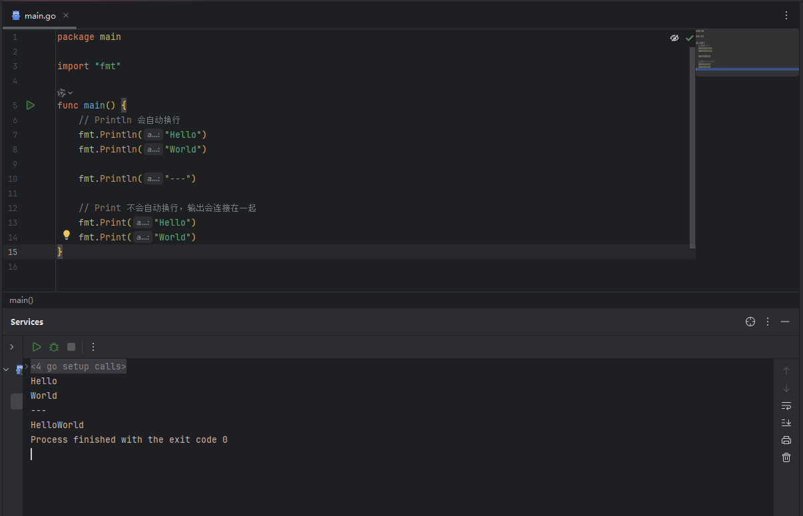Expand parameter hint before "---" on line 10
The width and height of the screenshot is (803, 516).
153,178
